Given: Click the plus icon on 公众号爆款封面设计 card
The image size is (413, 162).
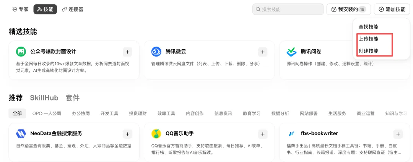Looking at the screenshot, I should click(127, 52).
